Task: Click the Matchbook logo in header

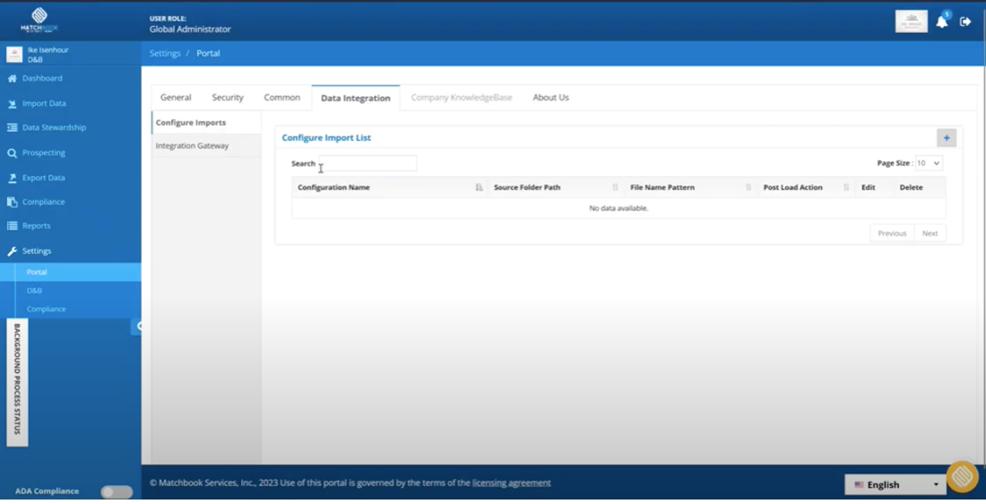Action: coord(39,20)
